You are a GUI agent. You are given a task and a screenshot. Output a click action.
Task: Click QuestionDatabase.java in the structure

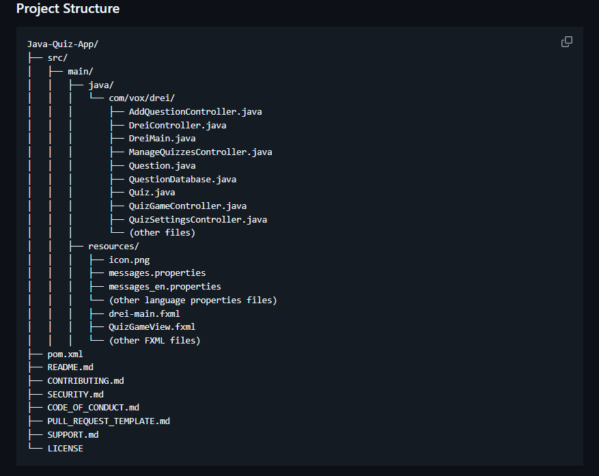click(x=182, y=178)
